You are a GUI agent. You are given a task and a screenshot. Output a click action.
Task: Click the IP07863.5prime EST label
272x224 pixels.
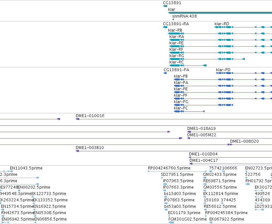[179, 200]
